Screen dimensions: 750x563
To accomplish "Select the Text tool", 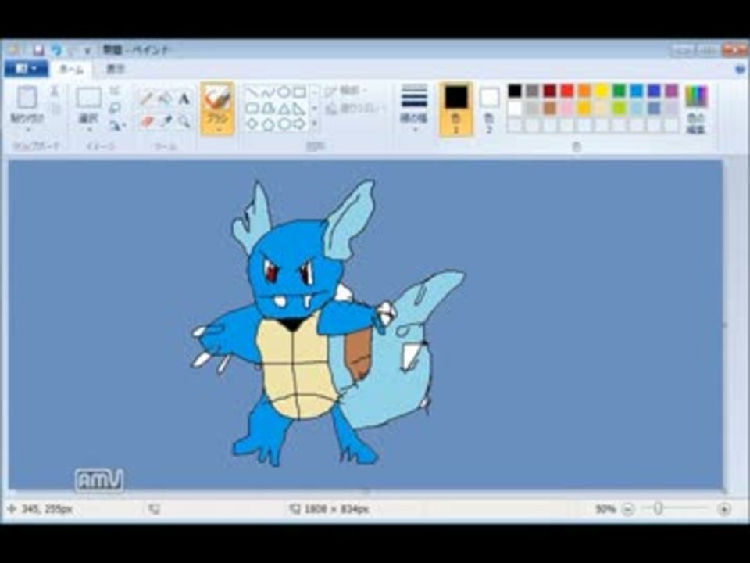I will (184, 99).
